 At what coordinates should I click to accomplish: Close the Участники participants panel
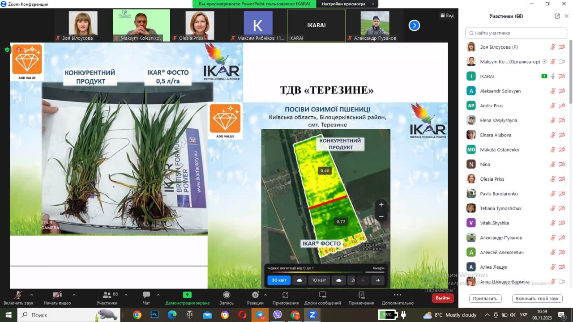pos(566,16)
